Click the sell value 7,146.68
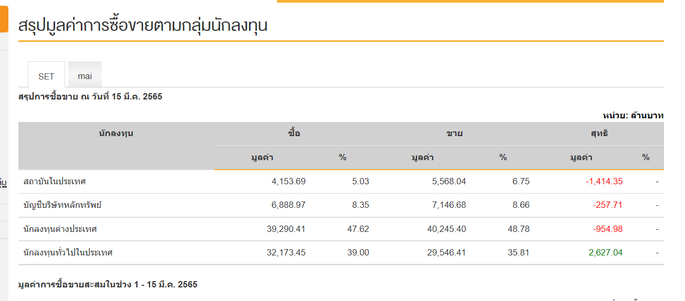 446,205
